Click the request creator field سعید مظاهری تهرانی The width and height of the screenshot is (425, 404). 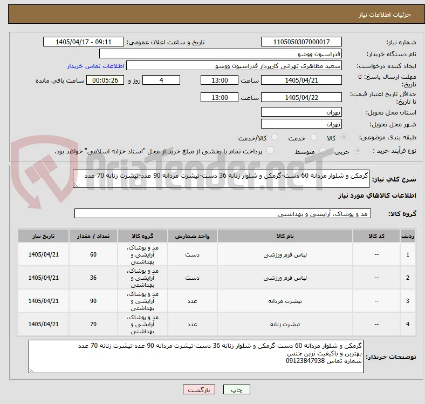click(x=234, y=66)
